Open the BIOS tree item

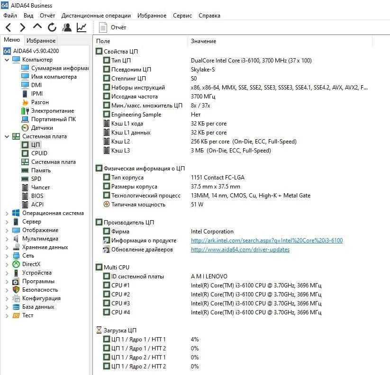tap(33, 196)
